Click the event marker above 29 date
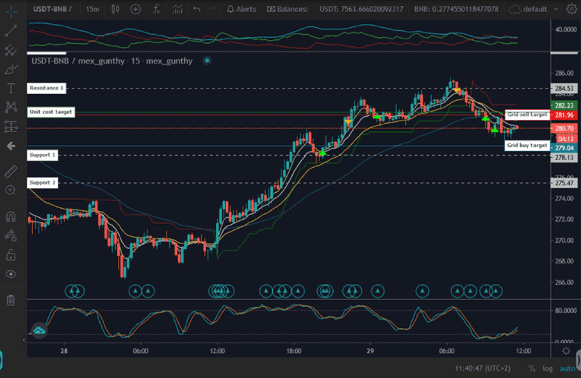 click(x=378, y=291)
